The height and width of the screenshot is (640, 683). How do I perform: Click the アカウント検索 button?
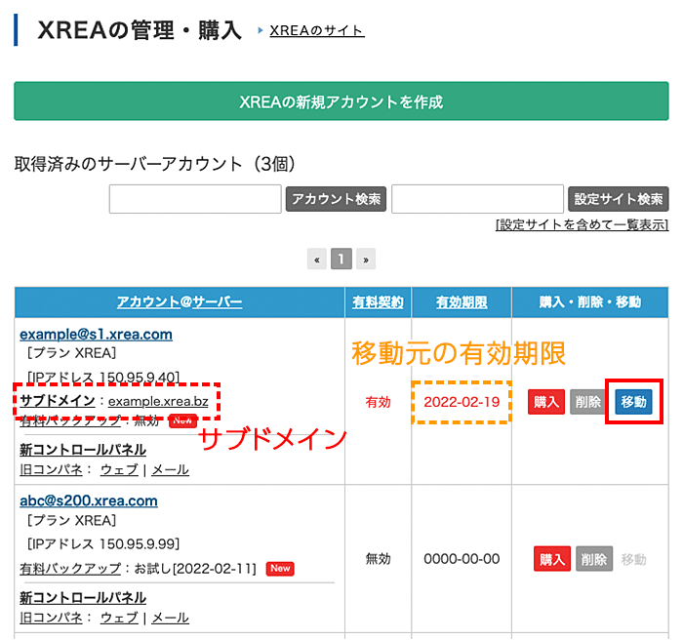(x=336, y=199)
